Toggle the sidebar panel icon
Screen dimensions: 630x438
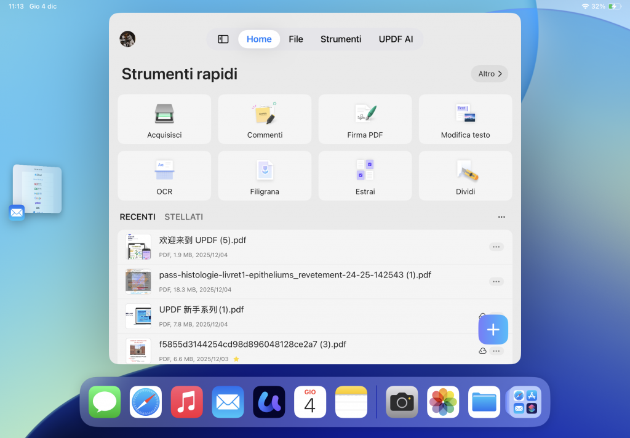click(x=223, y=39)
